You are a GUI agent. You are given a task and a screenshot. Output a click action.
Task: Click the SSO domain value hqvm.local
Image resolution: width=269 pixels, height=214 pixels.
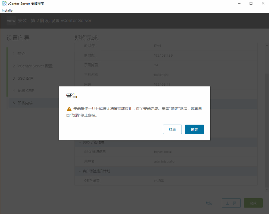tap(163, 152)
